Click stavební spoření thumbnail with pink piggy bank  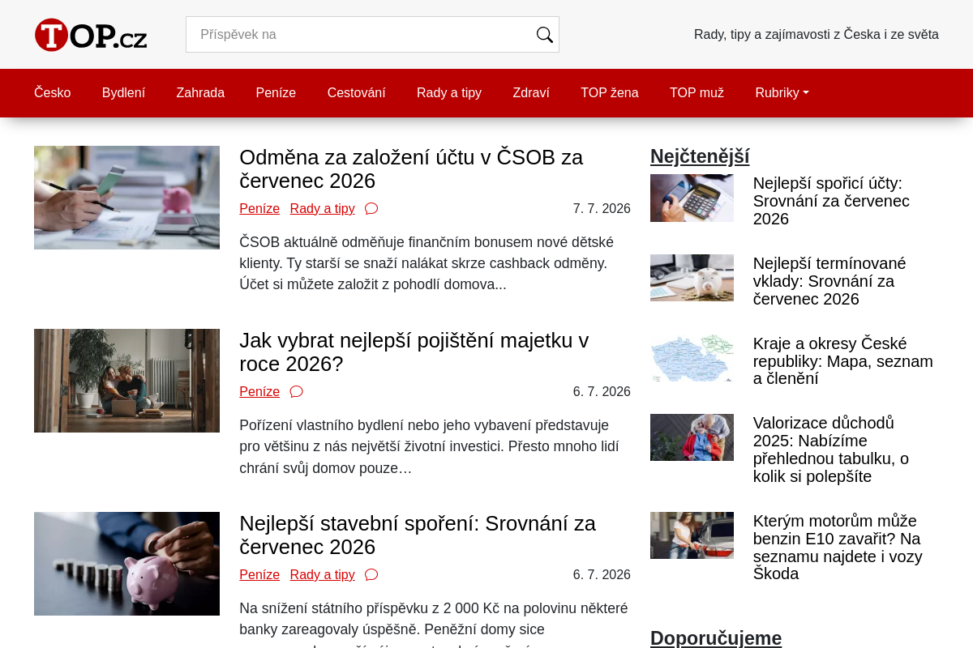tap(126, 564)
